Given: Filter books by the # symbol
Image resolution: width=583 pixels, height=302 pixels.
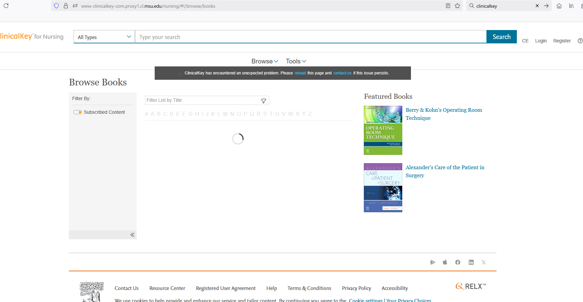Looking at the screenshot, I should (146, 114).
